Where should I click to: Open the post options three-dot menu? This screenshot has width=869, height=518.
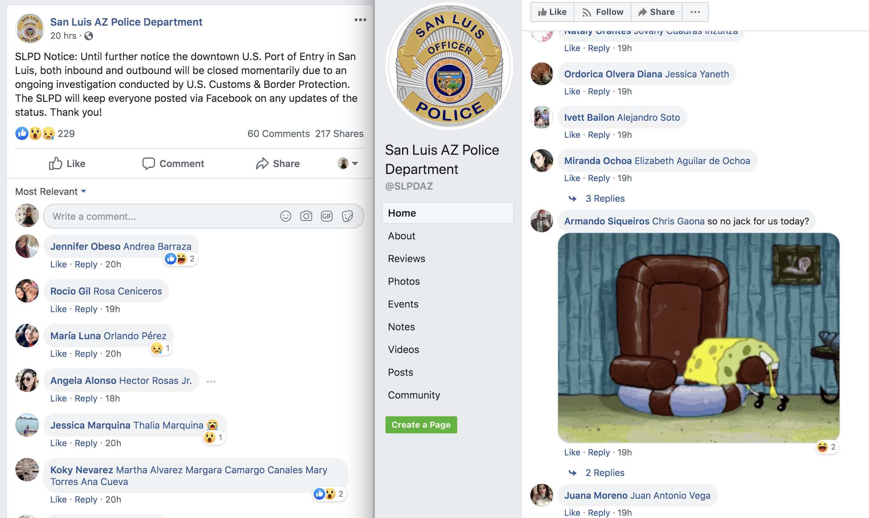[x=360, y=20]
